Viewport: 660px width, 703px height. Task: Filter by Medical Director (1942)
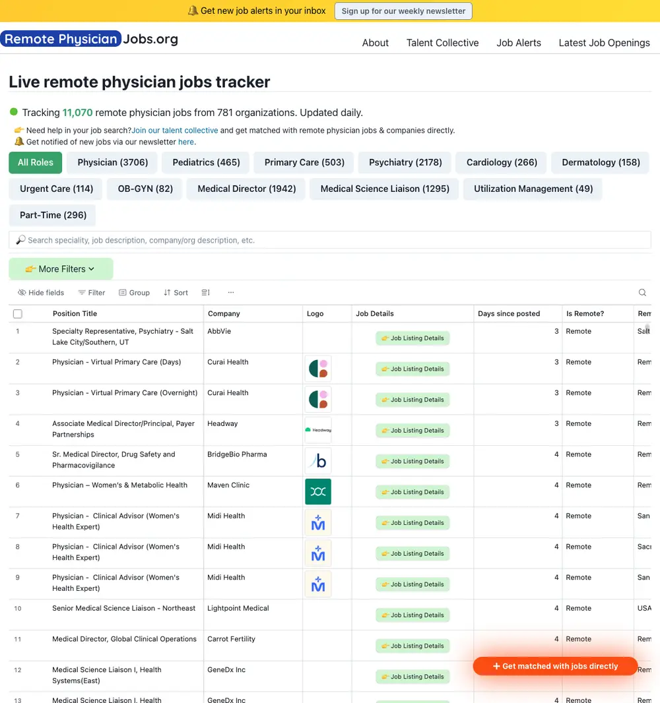coord(246,189)
